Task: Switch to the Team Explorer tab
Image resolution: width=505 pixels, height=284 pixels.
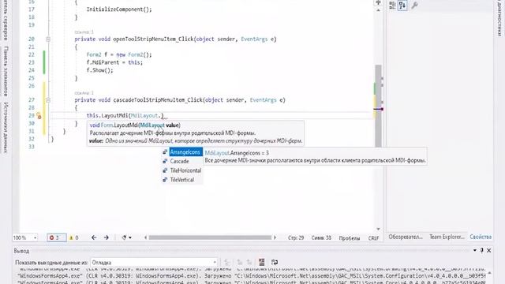Action: pyautogui.click(x=447, y=237)
